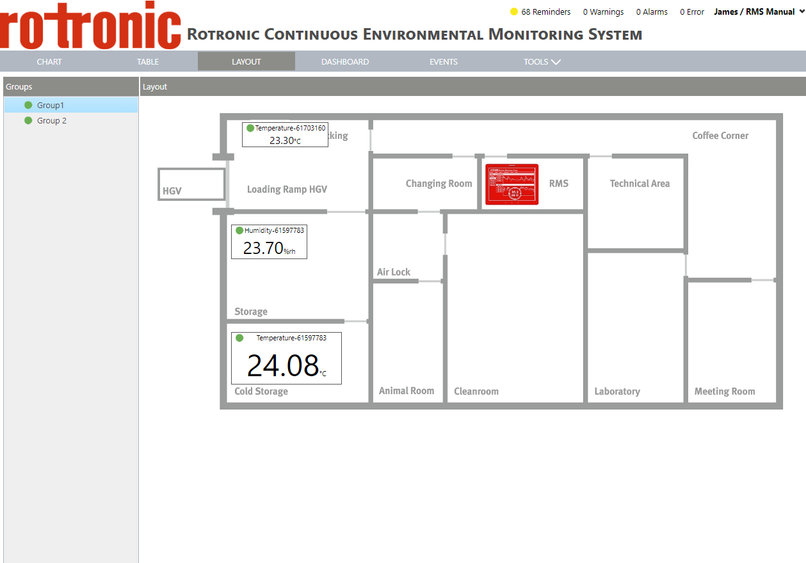Click the Changing Room label

click(x=439, y=184)
